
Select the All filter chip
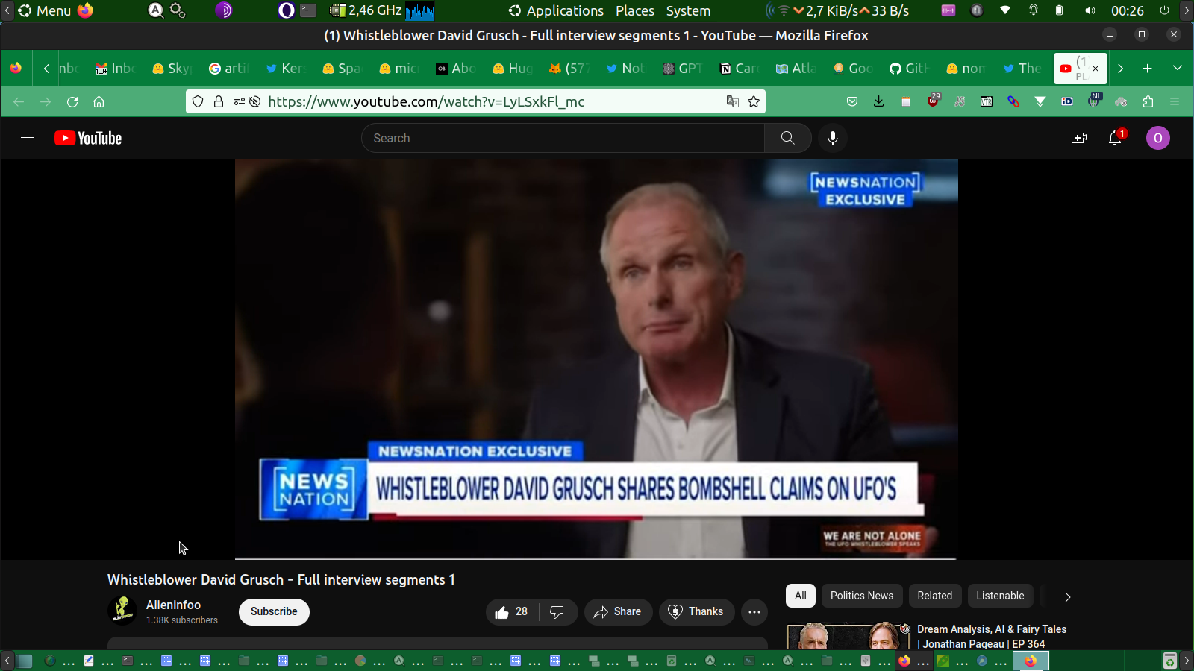pyautogui.click(x=801, y=596)
